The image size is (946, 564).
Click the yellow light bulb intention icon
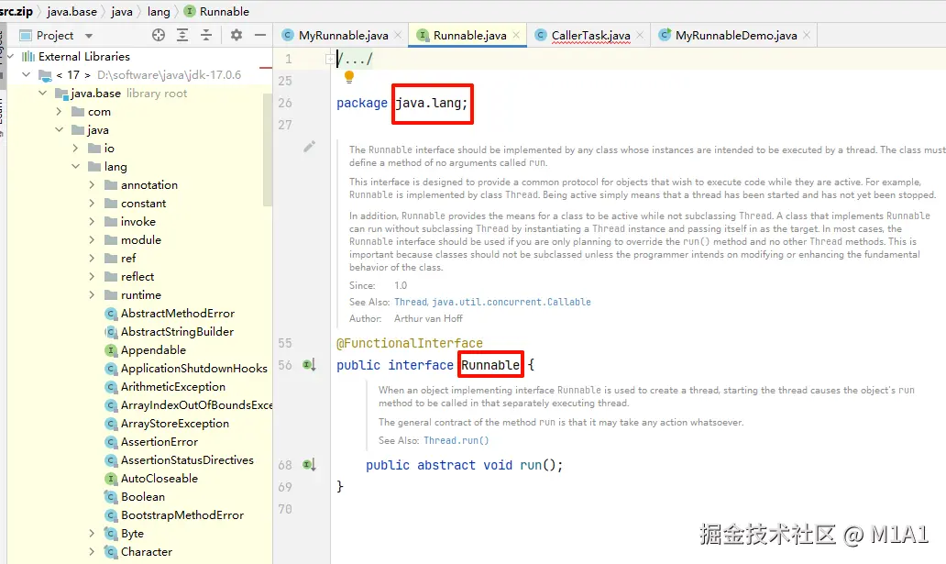tap(348, 77)
